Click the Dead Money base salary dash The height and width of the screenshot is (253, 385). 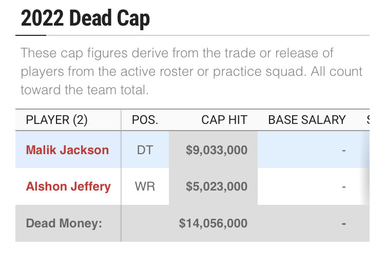[x=343, y=223]
